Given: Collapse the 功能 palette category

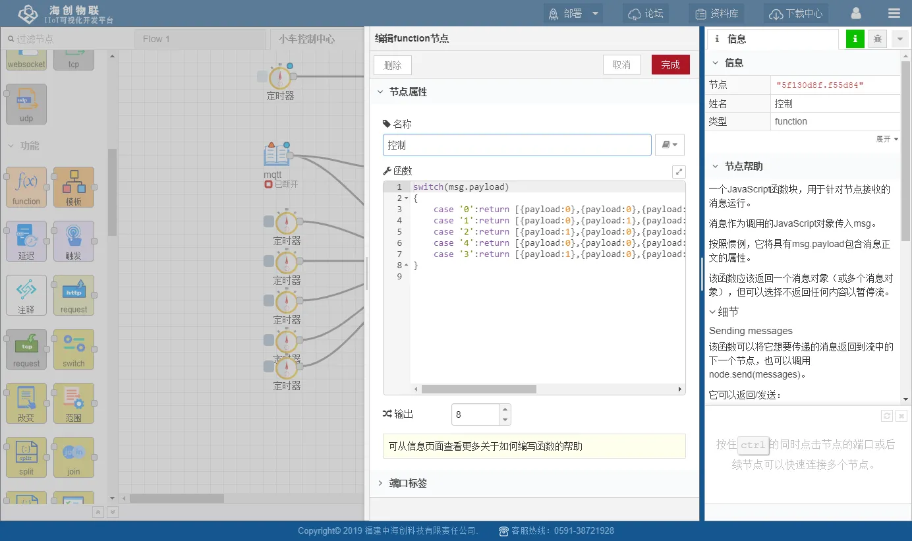Looking at the screenshot, I should click(x=24, y=146).
